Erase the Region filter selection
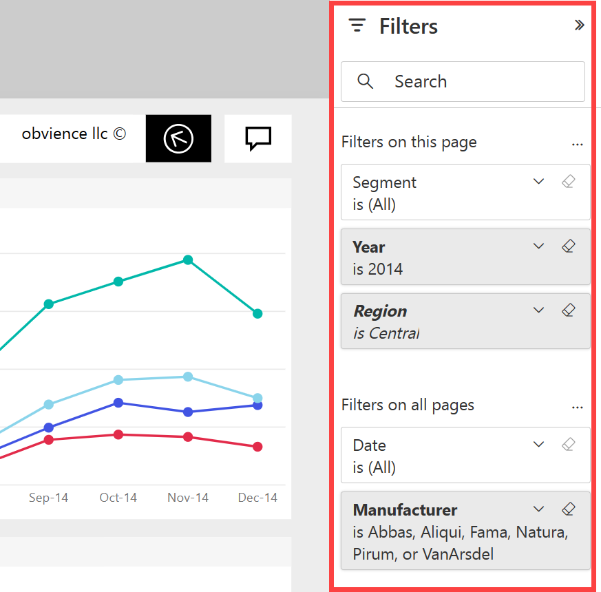Viewport: 601px width, 592px height. pyautogui.click(x=569, y=310)
